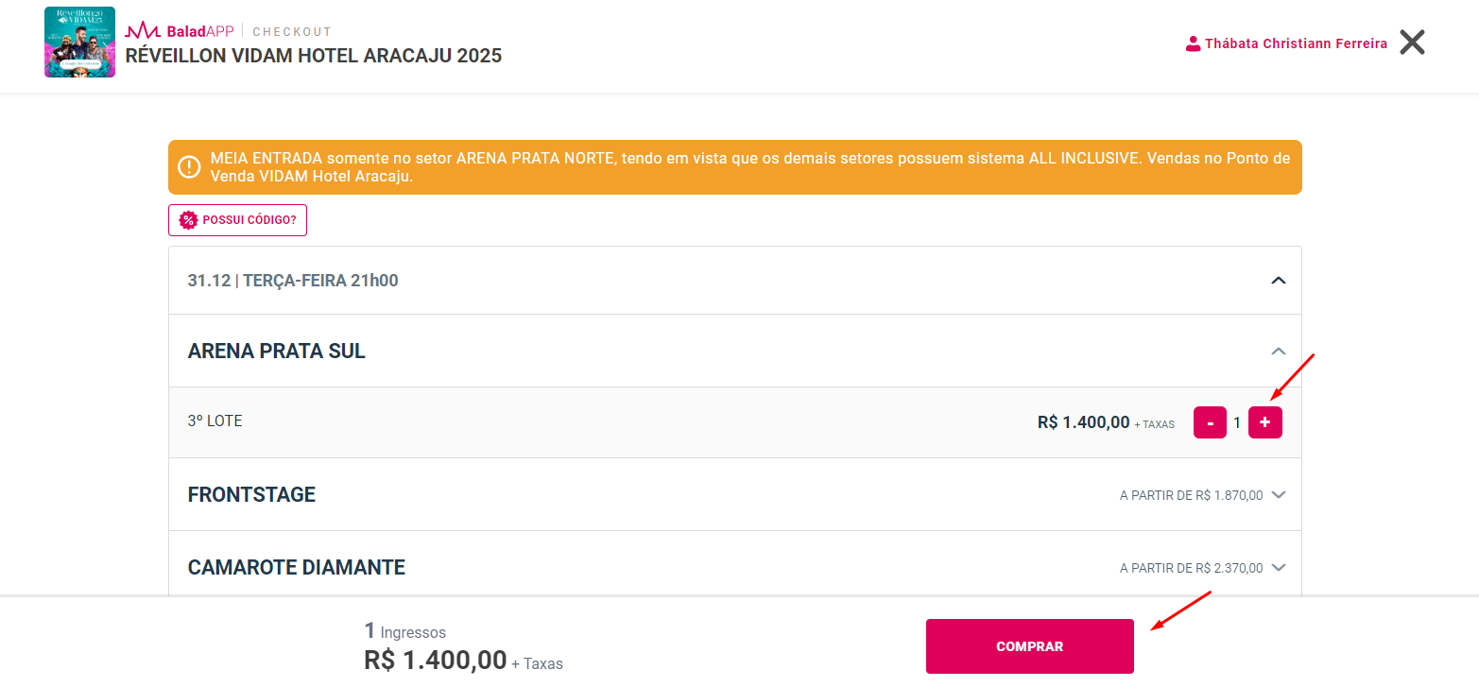Open Thábata Christiann Ferreira account link

[1296, 43]
